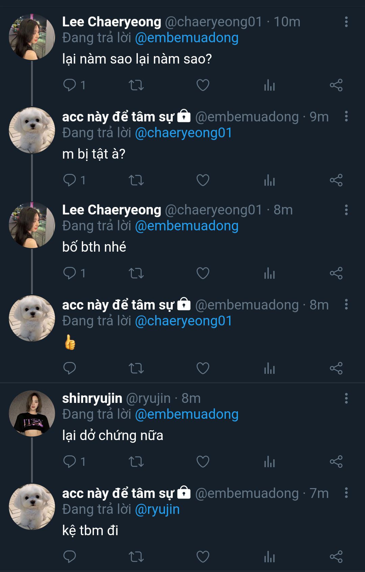Image resolution: width=365 pixels, height=572 pixels.
Task: Open @embemuadong mention in shinryujin's reply
Action: (x=187, y=414)
